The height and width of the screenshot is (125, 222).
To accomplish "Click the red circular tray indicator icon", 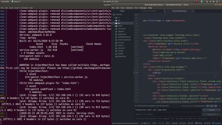I will point(196,1).
